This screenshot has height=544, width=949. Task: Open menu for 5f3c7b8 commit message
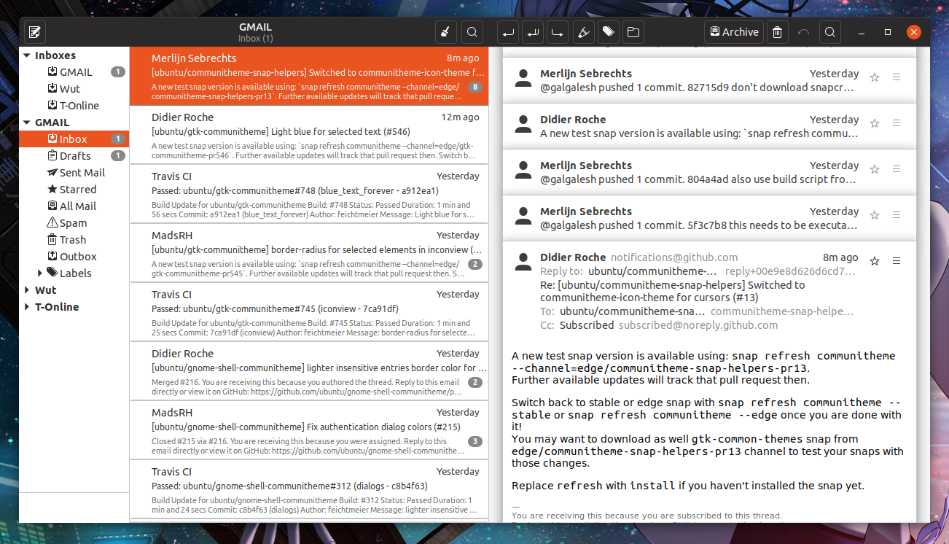point(897,215)
